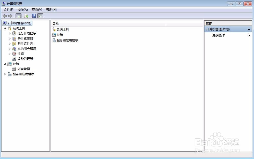
Task: Expand the 性能 tree node
Action: pos(10,54)
